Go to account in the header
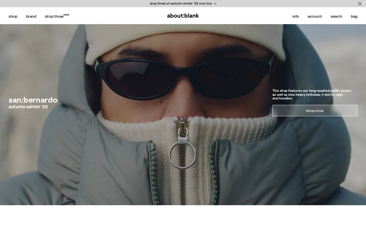Viewport: 366px width, 228px height. (x=315, y=17)
